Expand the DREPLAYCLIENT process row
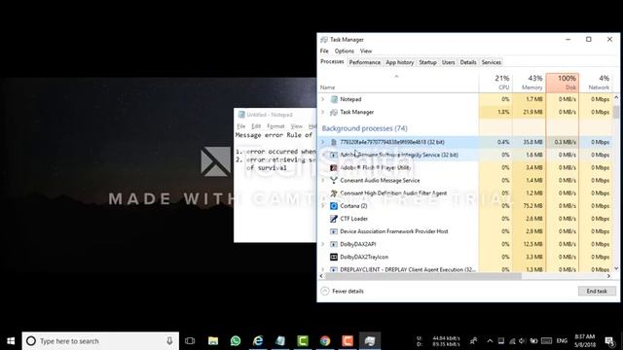 323,269
